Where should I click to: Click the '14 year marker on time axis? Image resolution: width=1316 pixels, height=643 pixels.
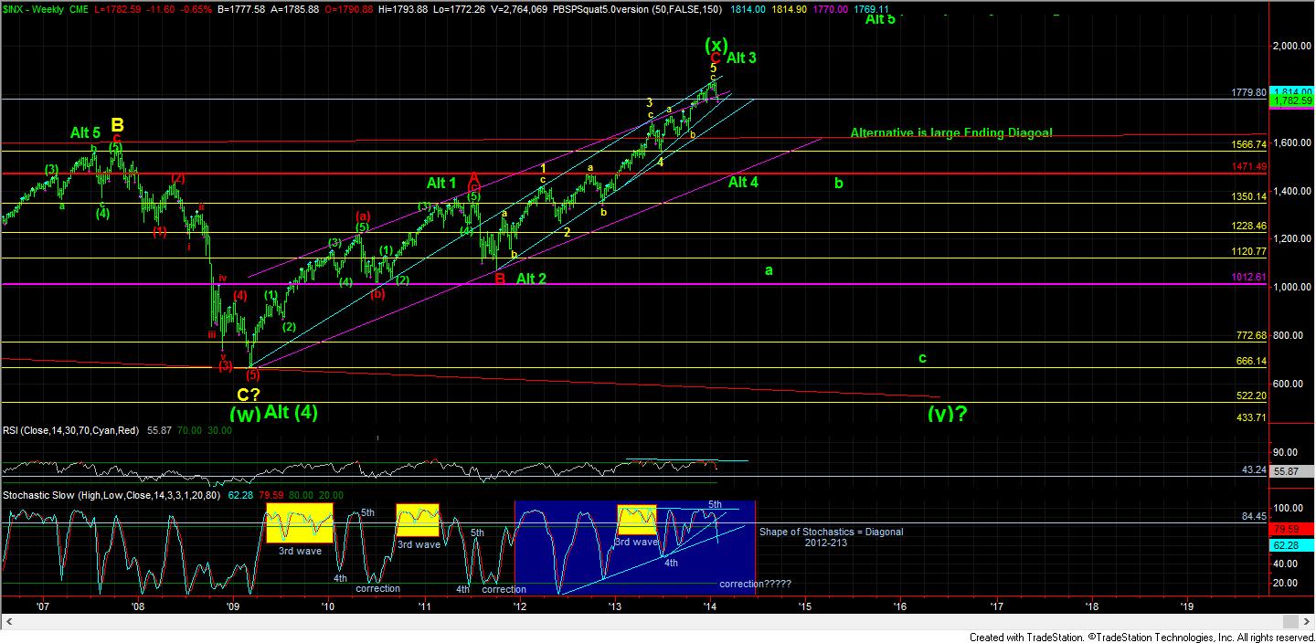[709, 605]
